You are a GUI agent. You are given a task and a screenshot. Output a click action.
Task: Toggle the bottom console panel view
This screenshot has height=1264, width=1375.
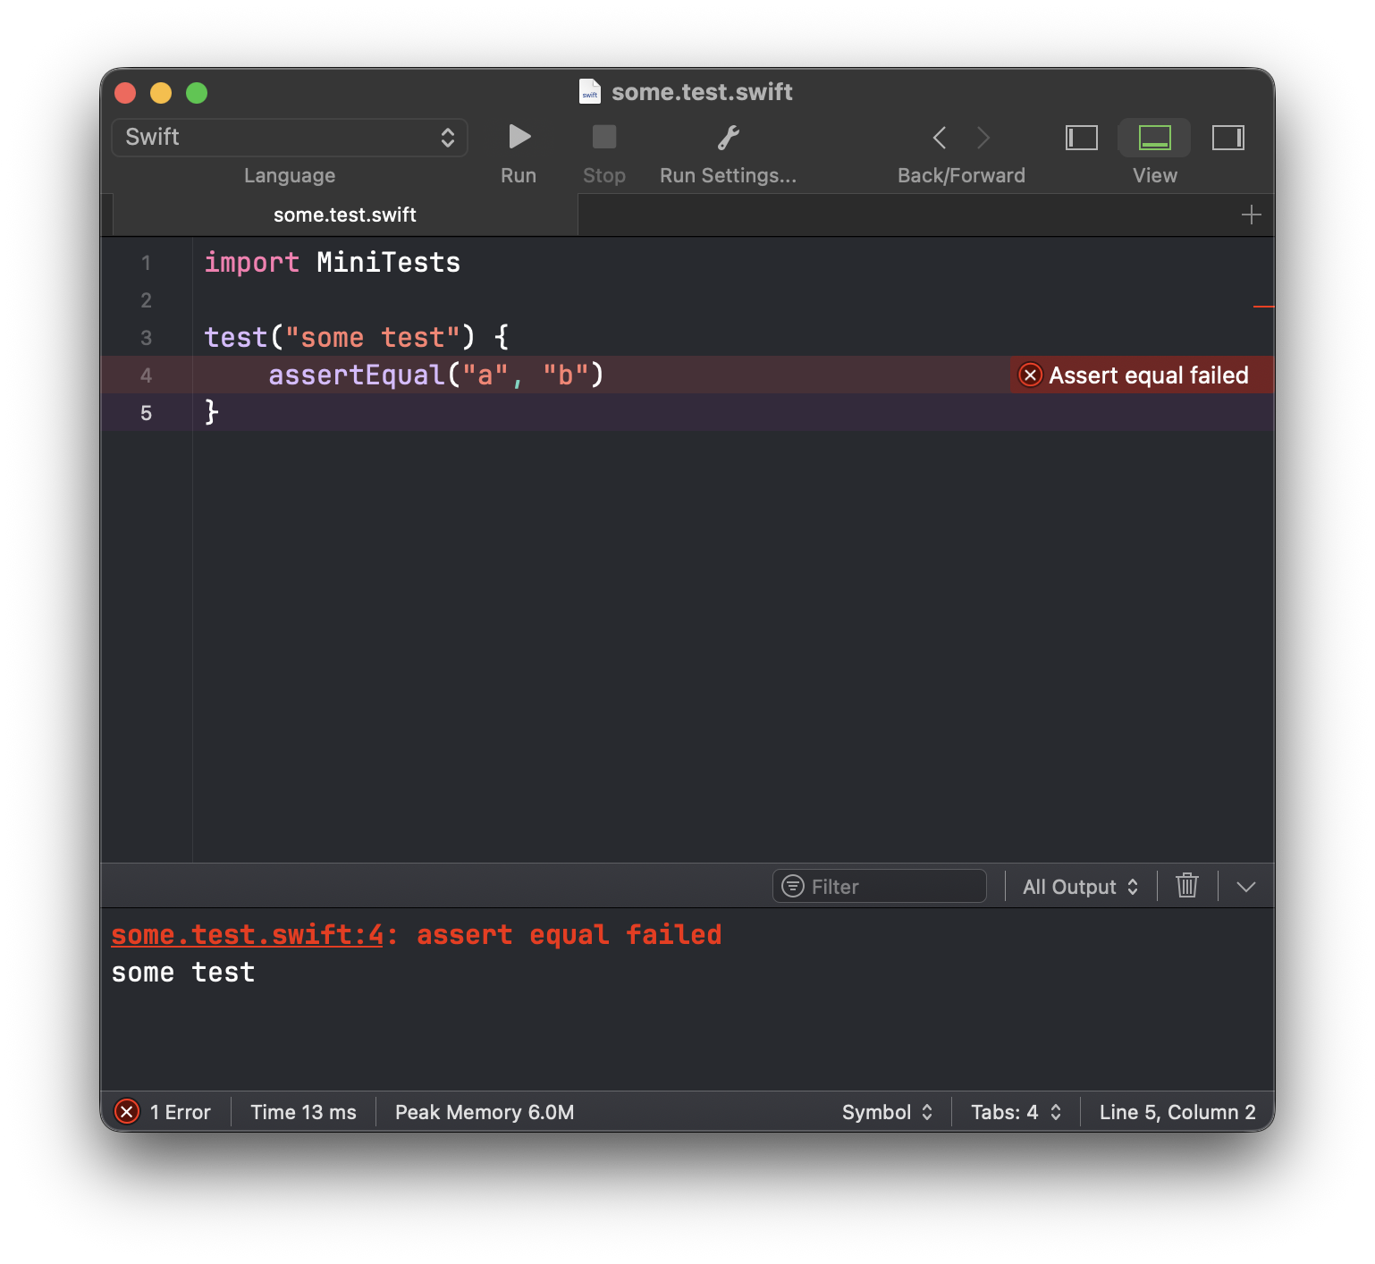point(1154,138)
